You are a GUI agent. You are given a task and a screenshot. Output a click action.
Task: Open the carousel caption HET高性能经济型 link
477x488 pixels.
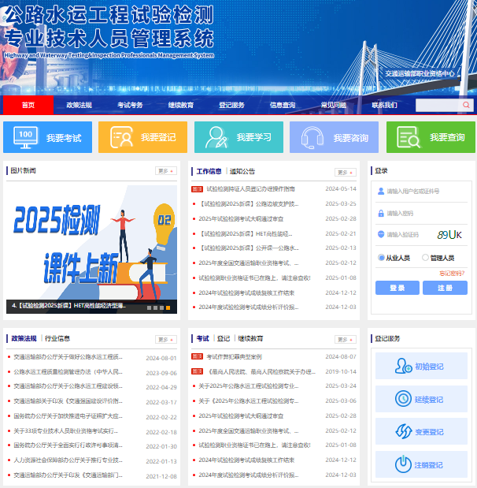68,306
